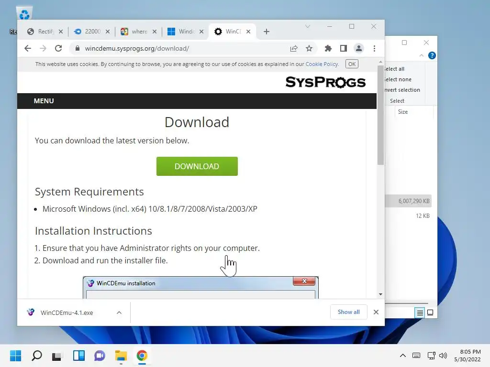
Task: Click Chrome icon on taskbar
Action: 142,356
